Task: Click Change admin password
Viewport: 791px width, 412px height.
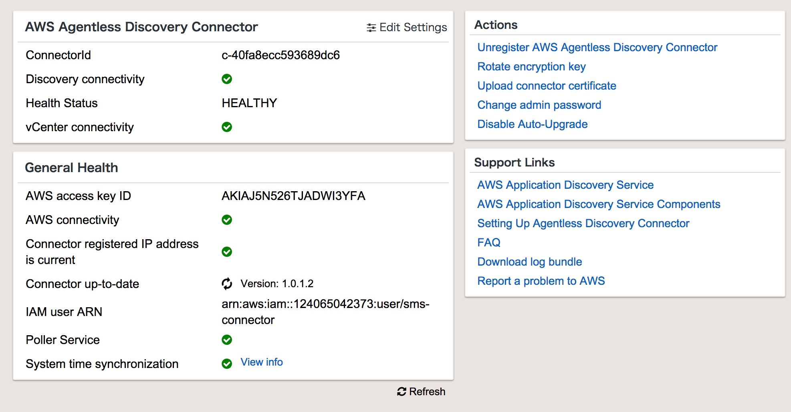Action: (x=539, y=105)
